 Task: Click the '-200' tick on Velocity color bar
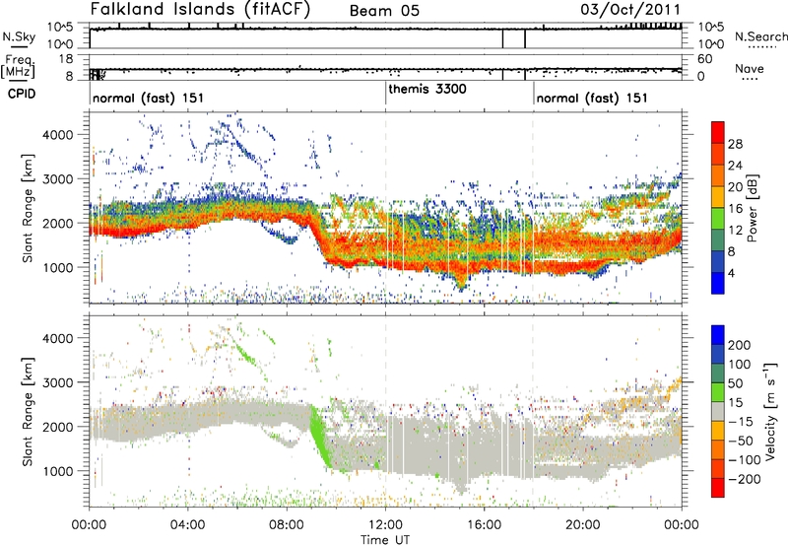tap(744, 479)
